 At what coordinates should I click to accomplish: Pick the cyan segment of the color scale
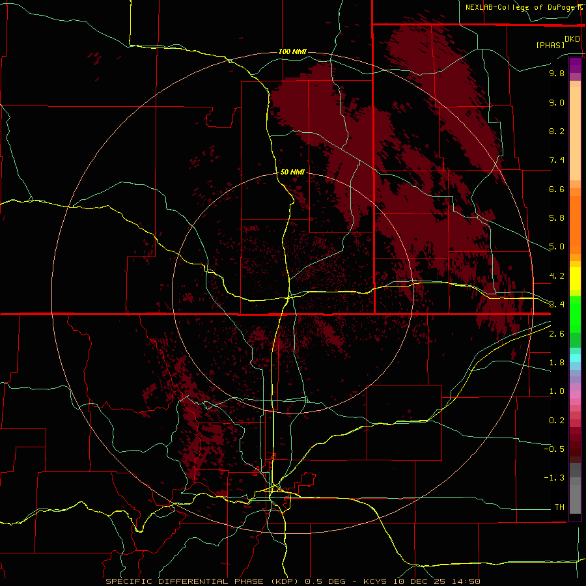(575, 358)
